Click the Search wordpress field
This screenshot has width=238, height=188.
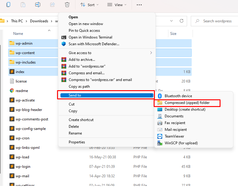[214, 21]
